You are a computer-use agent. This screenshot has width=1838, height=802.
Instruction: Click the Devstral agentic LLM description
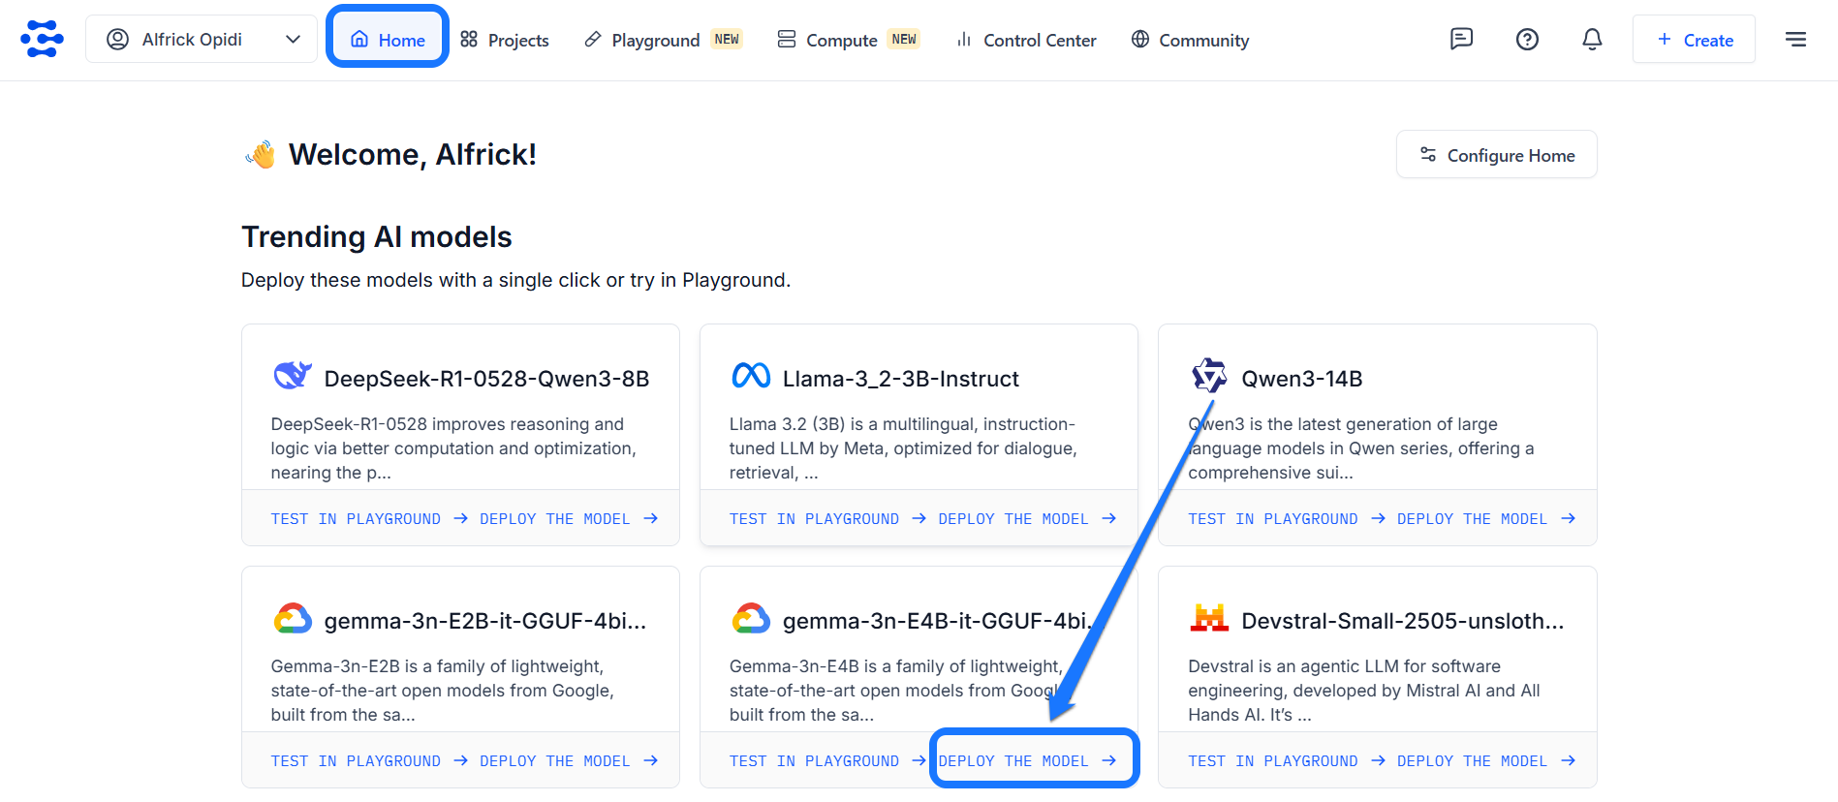coord(1364,691)
